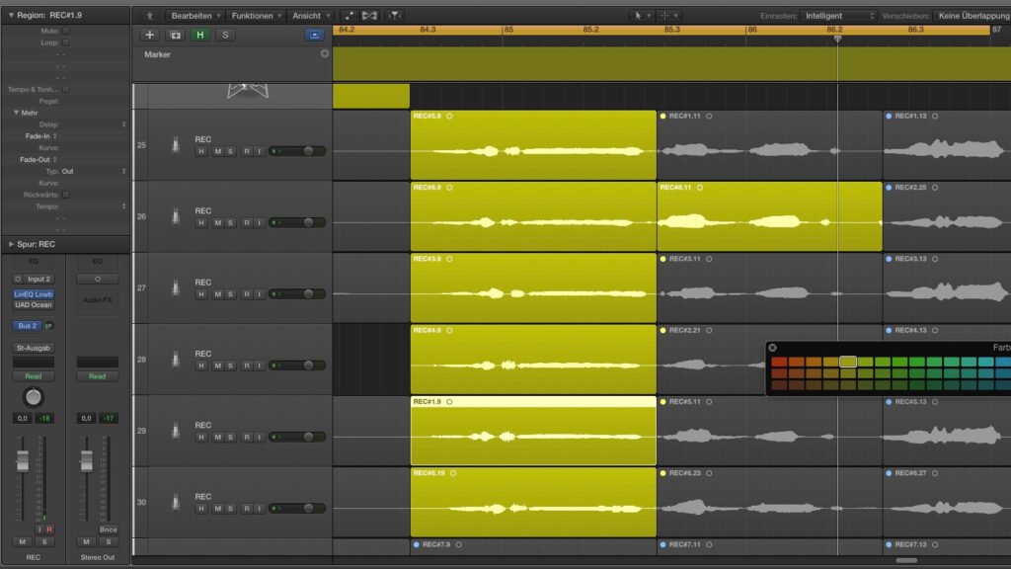Screen dimensions: 1011x569
Task: Enable the Mute checkbox in region inspector
Action: (66, 31)
